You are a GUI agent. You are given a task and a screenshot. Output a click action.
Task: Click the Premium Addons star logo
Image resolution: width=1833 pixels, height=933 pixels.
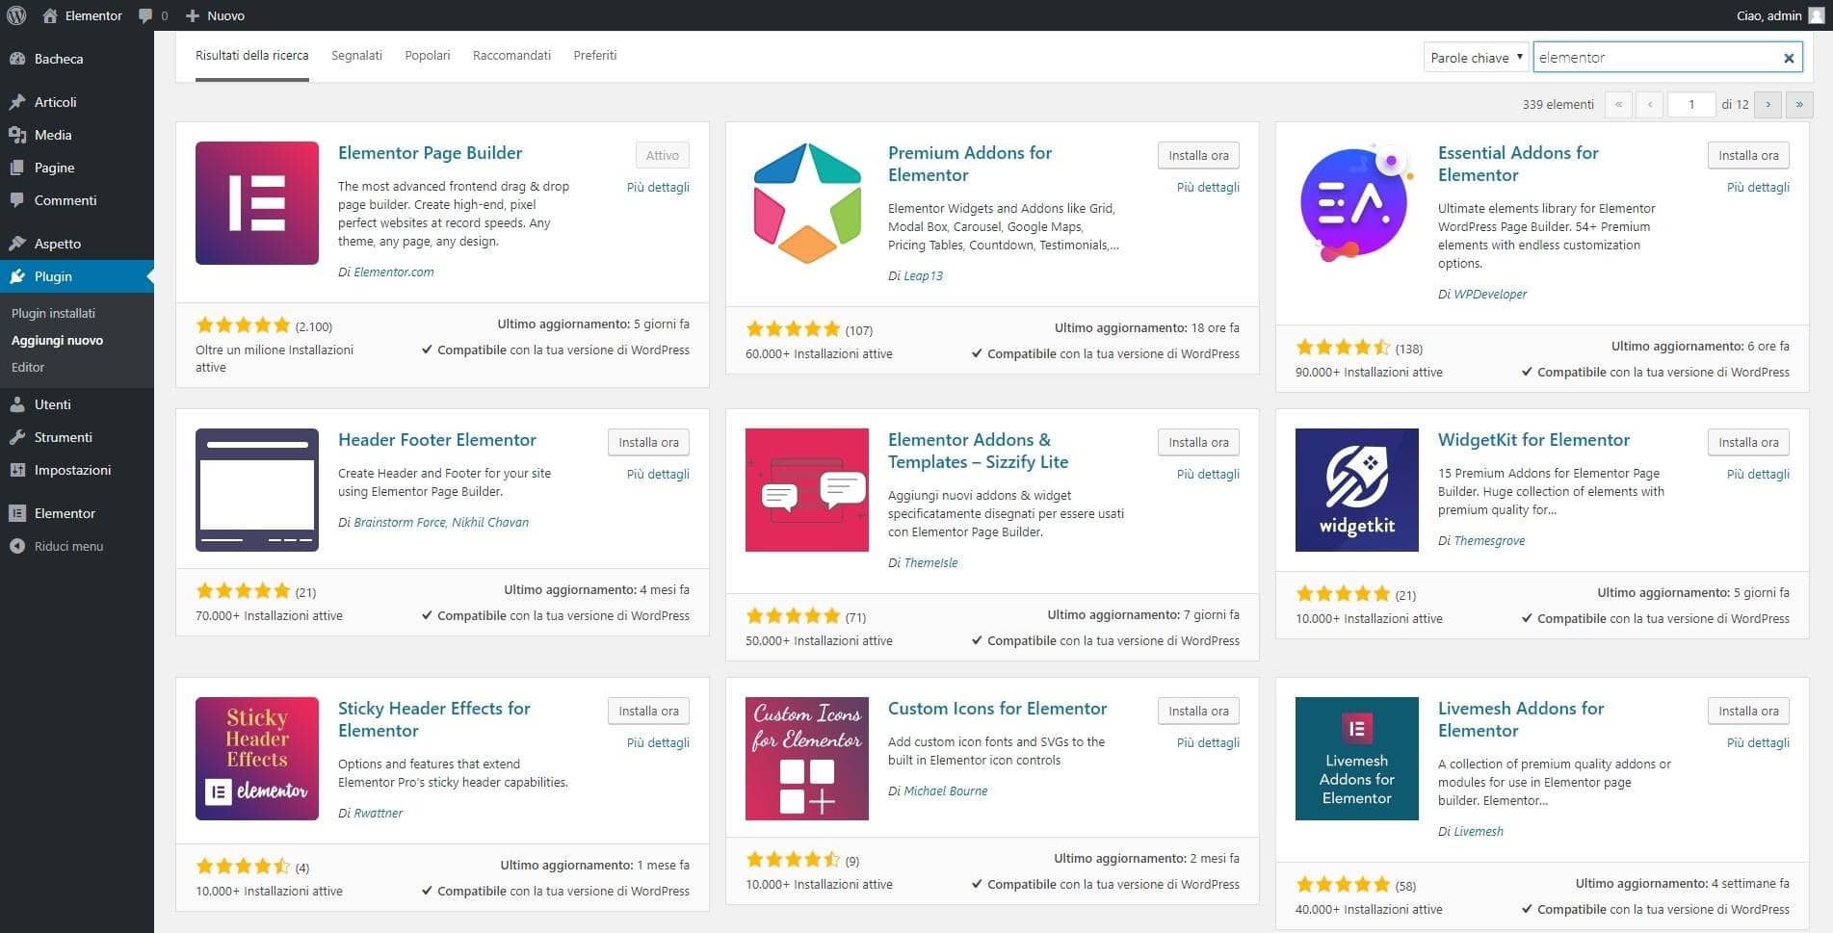pos(807,203)
